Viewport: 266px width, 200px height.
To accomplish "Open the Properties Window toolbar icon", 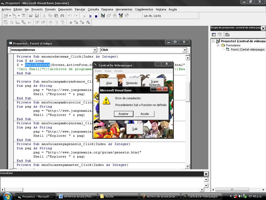I will click(109, 16).
